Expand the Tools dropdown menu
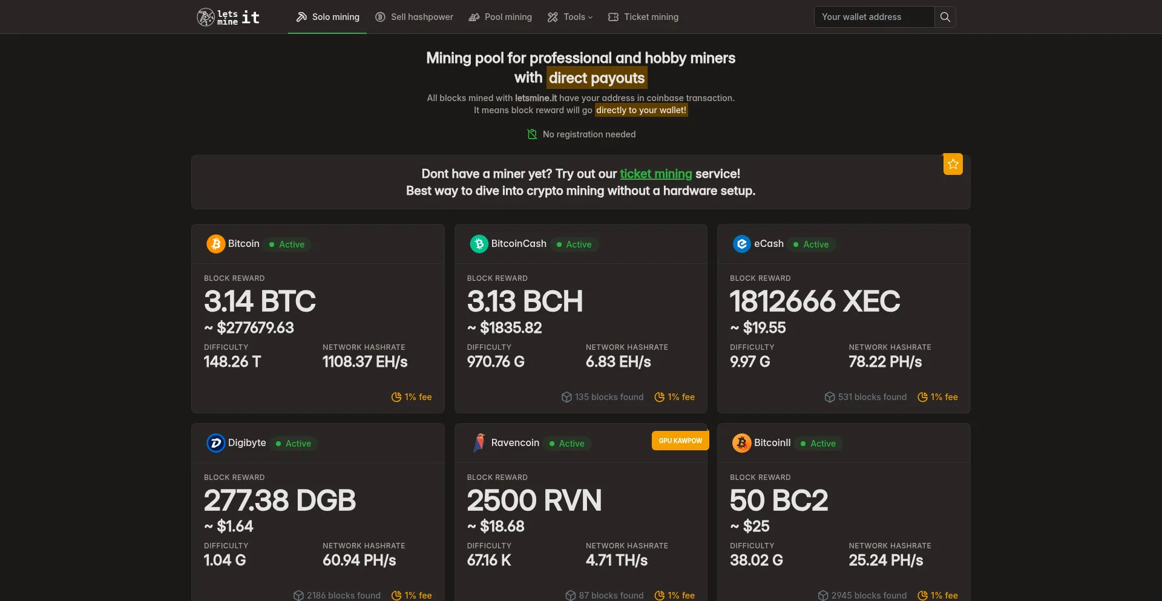 570,17
